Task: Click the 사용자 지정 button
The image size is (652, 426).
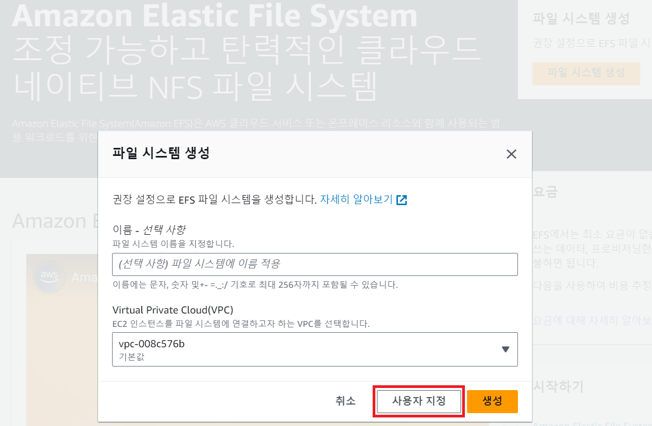Action: 419,401
